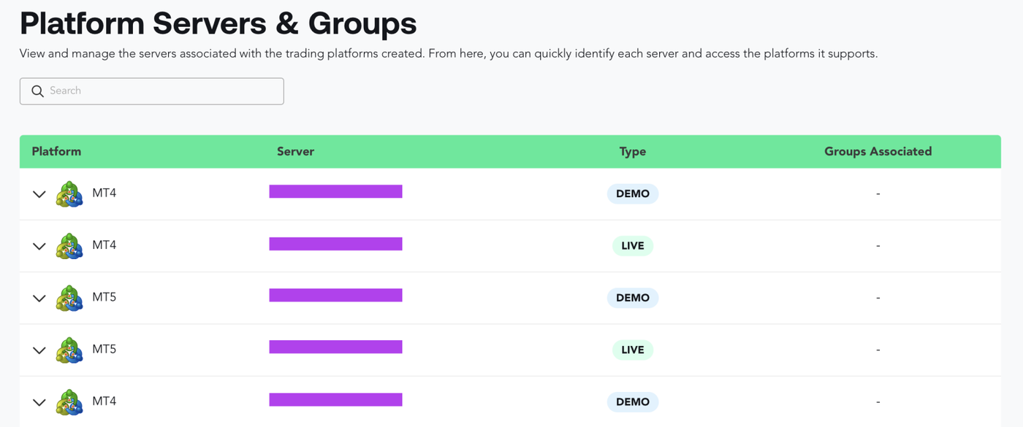Click the magnifying glass search icon

tap(38, 91)
